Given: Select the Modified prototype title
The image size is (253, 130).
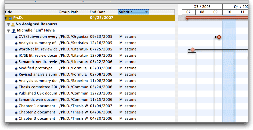Looking at the screenshot, I should click(35, 68).
